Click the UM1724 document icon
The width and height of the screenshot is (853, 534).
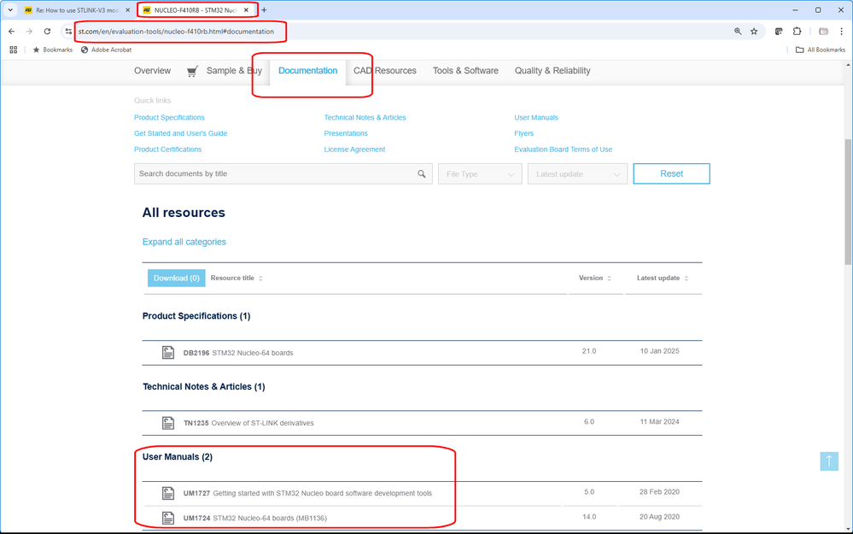coord(168,518)
